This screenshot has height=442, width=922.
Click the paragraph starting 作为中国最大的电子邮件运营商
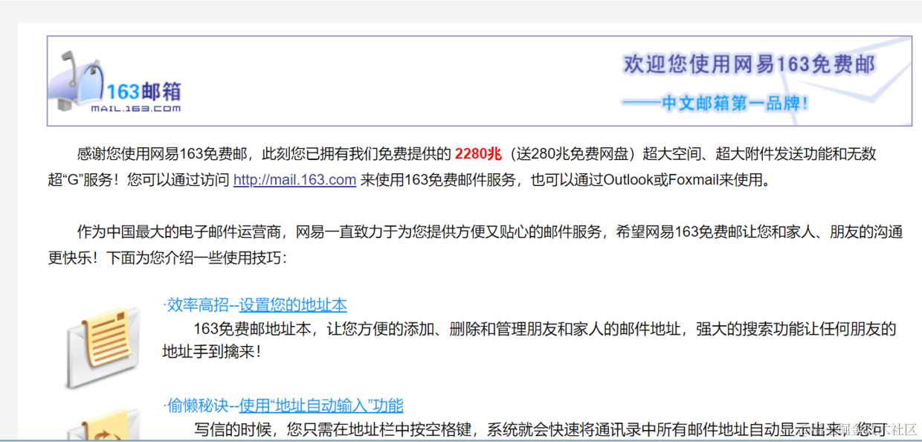click(x=475, y=245)
